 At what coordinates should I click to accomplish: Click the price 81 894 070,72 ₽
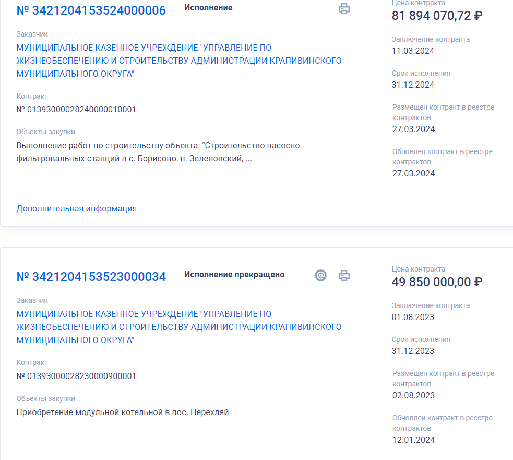click(x=437, y=16)
